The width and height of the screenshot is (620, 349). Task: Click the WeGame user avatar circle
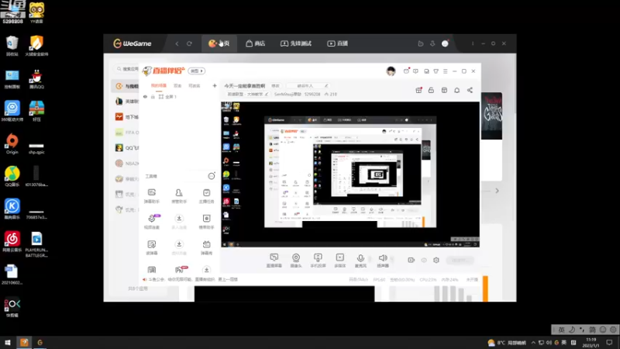pyautogui.click(x=445, y=43)
